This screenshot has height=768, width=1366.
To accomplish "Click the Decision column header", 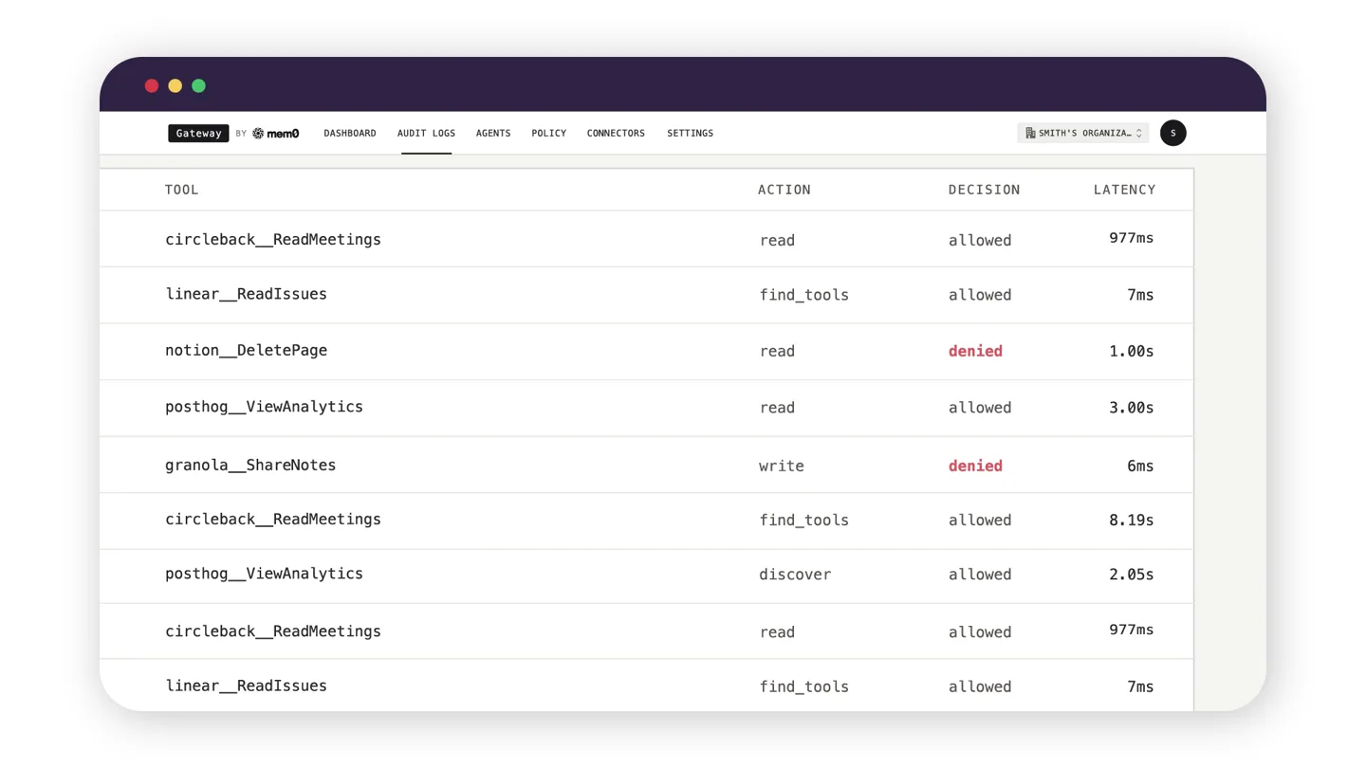I will coord(984,190).
